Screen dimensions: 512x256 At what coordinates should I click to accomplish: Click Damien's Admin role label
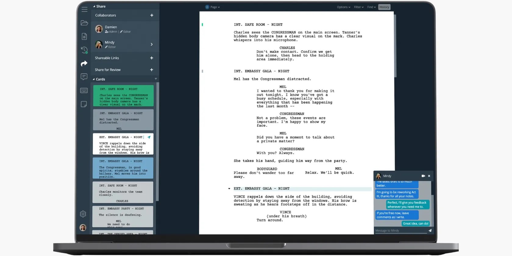111,32
